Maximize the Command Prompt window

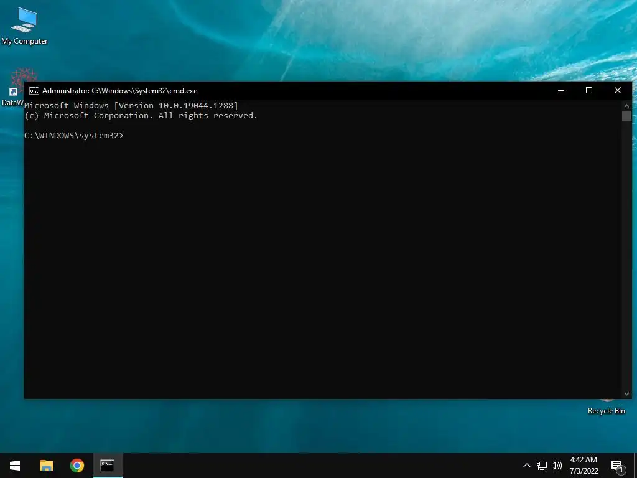tap(589, 91)
